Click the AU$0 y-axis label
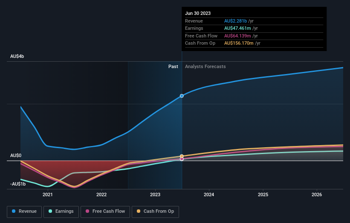Screen dimensions: 350x223 (16, 155)
